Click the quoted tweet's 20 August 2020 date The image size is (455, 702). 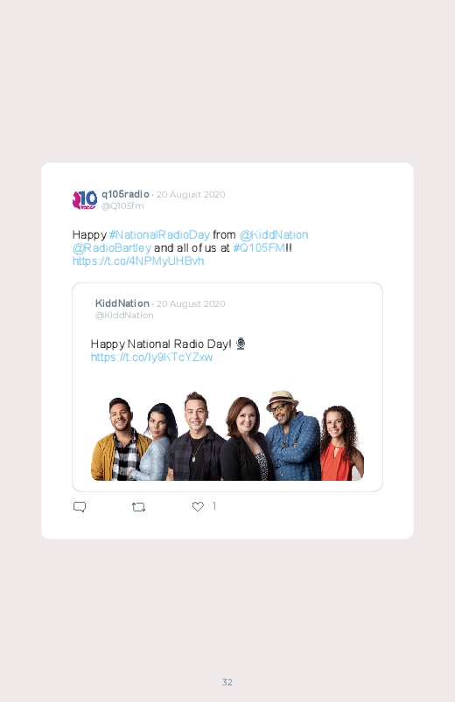coord(191,303)
